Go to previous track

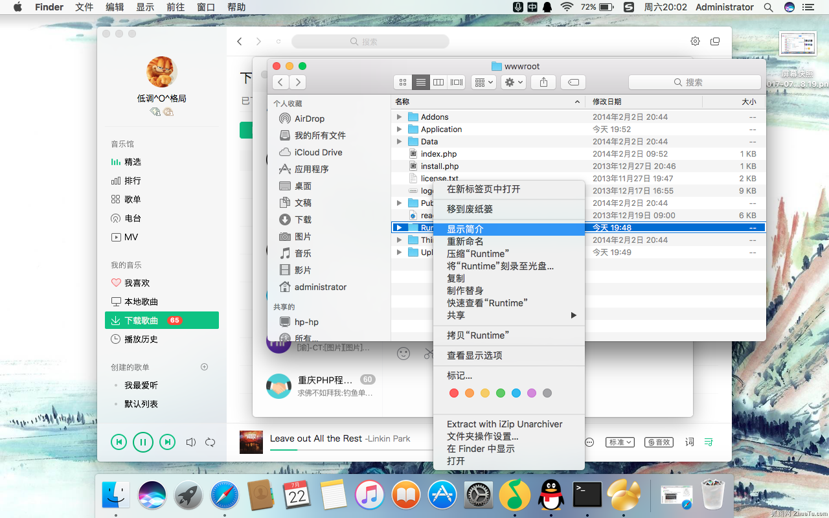tap(119, 442)
